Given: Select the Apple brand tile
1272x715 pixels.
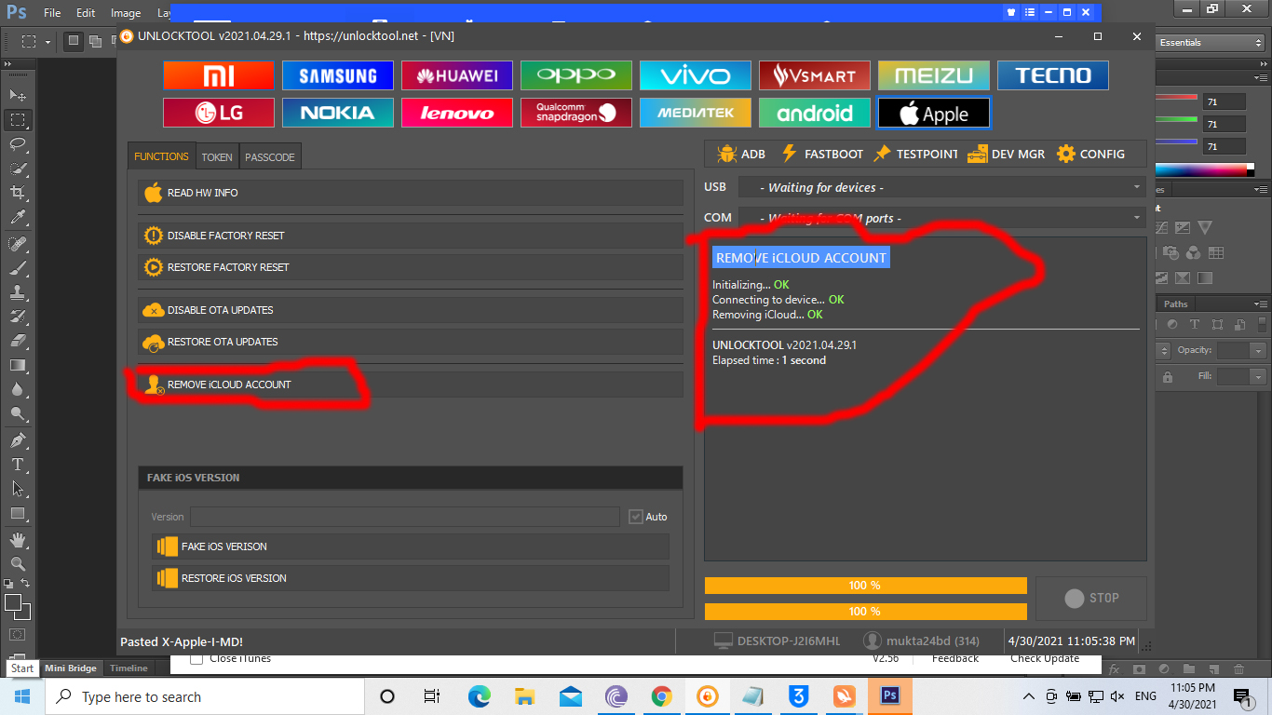Looking at the screenshot, I should pyautogui.click(x=934, y=113).
